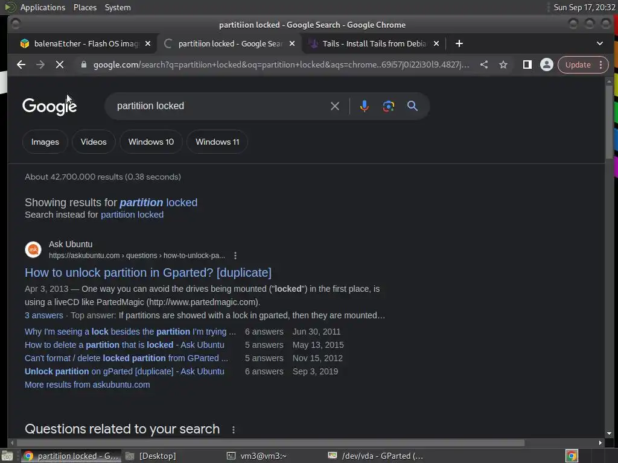618x463 pixels.
Task: Share this page via share icon
Action: pyautogui.click(x=484, y=65)
